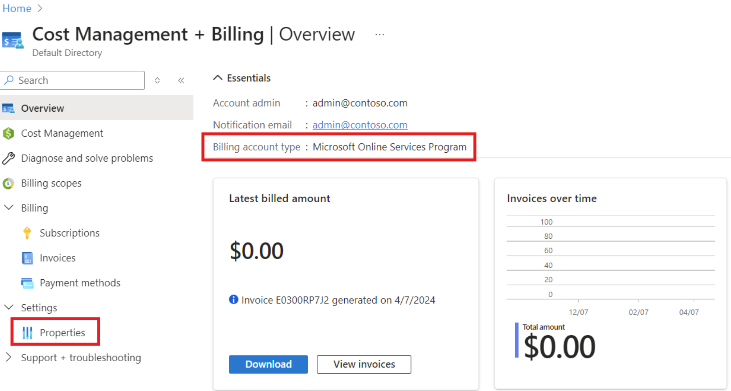This screenshot has height=391, width=731.
Task: Collapse the Billing section chevron
Action: [x=9, y=208]
